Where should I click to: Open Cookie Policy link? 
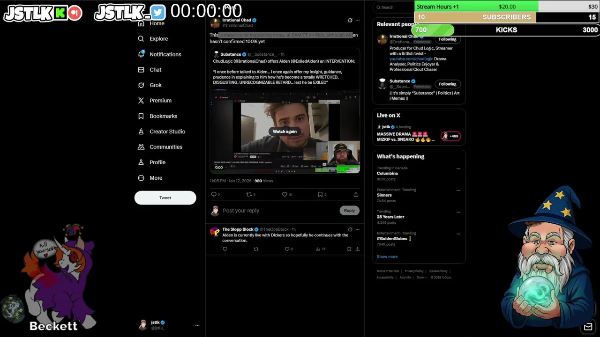[438, 271]
